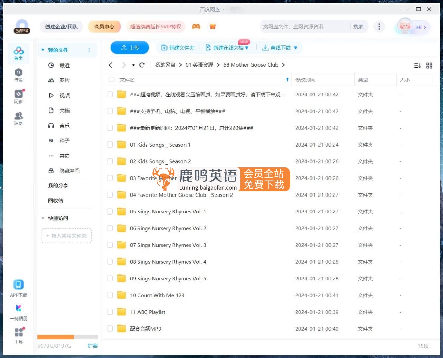This screenshot has height=358, width=443.
Task: Click the orange gift box icon
Action: click(x=213, y=27)
